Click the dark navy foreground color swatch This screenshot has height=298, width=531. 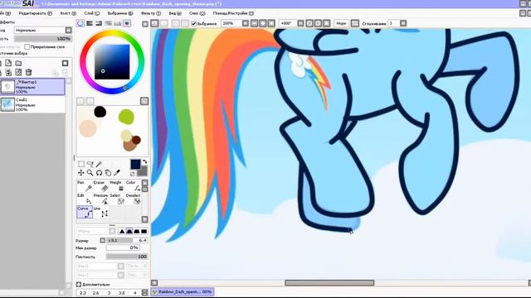pos(135,164)
